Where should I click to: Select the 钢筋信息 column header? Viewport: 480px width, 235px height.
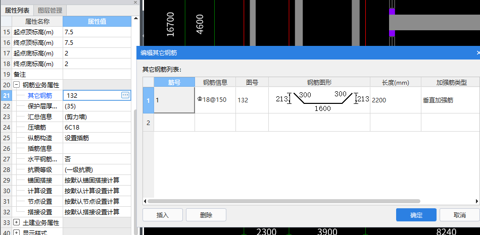coord(215,82)
